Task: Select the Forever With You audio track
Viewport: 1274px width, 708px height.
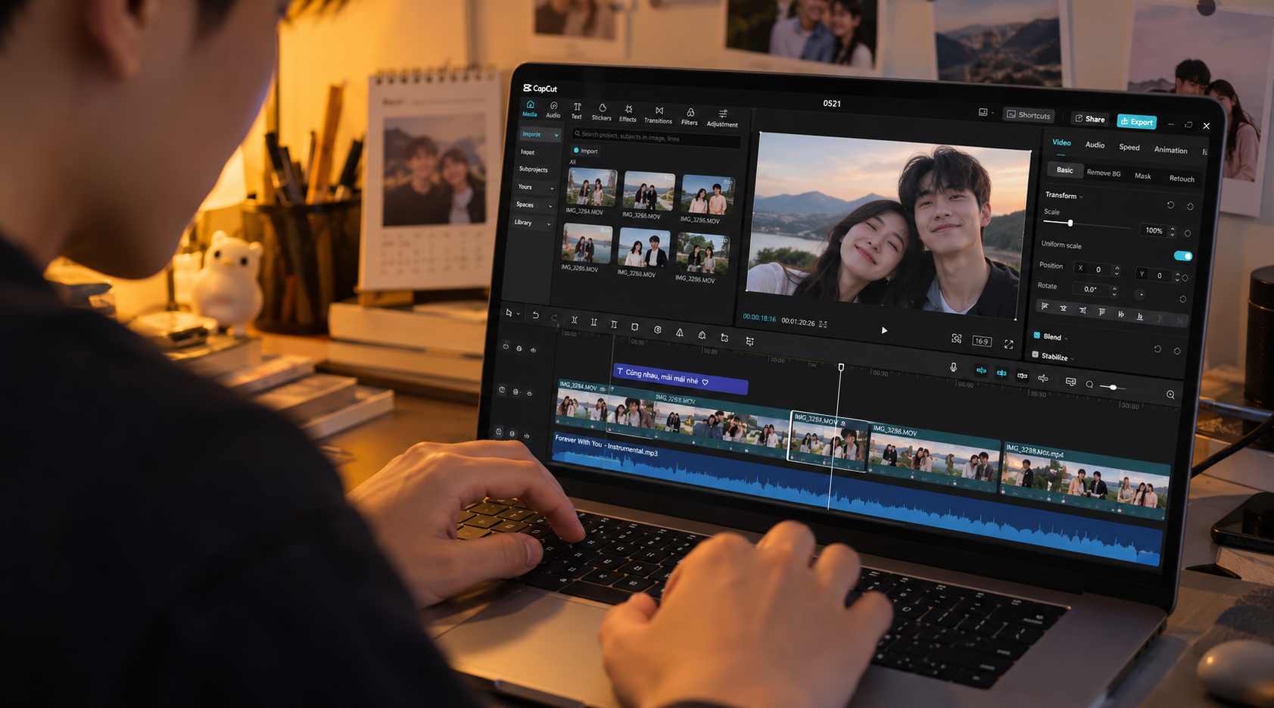Action: tap(855, 498)
